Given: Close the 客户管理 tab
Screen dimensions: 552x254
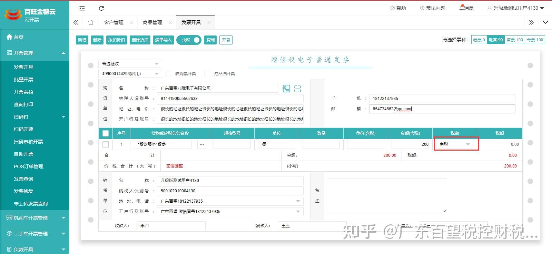Looking at the screenshot, I should pos(132,22).
